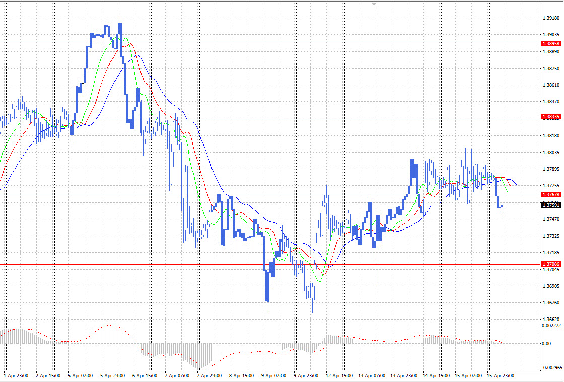Click the 1.36620 price scale value

tap(551, 320)
